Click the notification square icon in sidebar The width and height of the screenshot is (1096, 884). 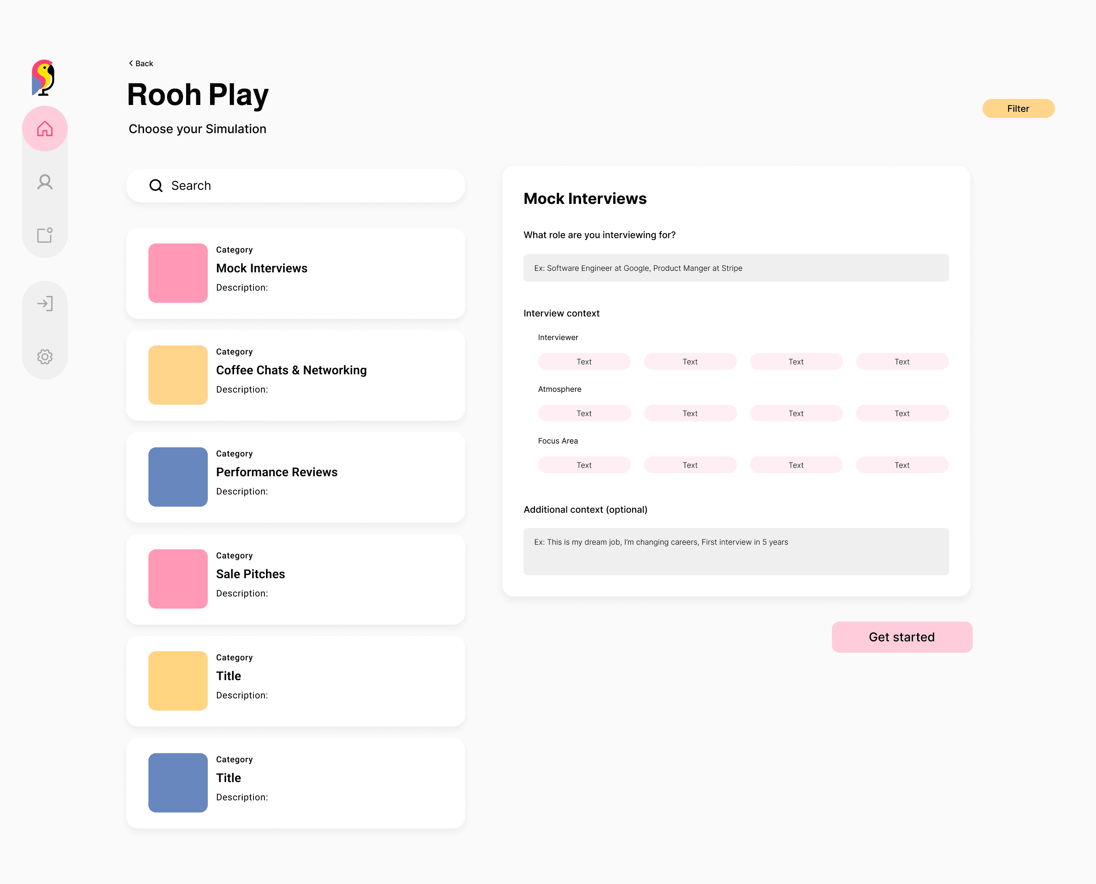[45, 235]
